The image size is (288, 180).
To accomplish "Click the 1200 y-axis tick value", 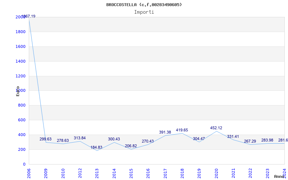I will coord(21,76).
